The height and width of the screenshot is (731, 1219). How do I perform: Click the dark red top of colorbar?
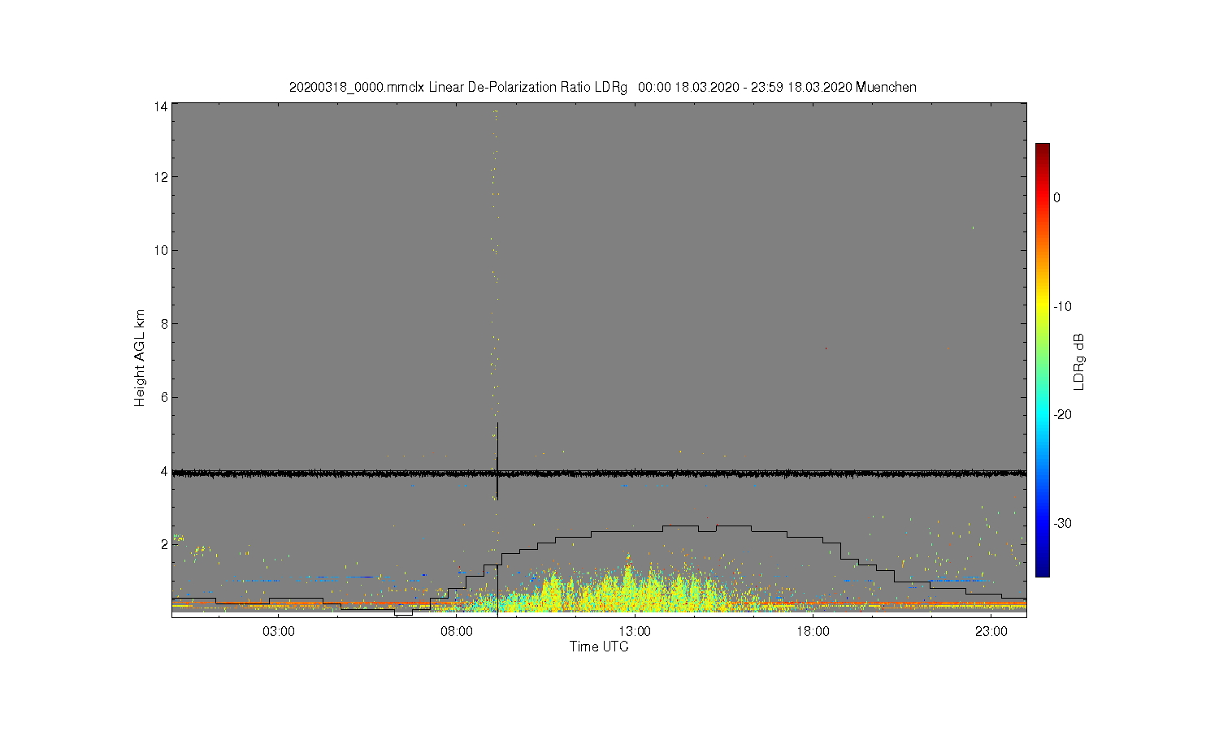(1042, 149)
